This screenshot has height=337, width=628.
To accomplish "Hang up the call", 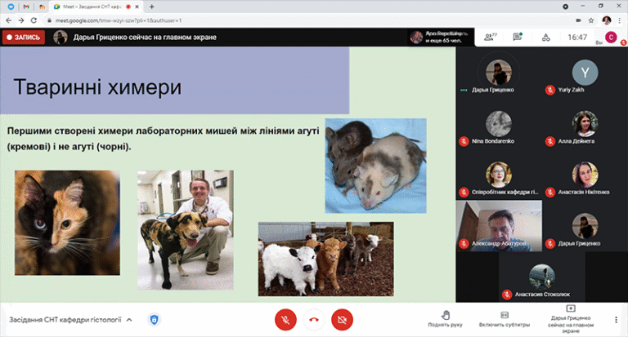I will [313, 319].
